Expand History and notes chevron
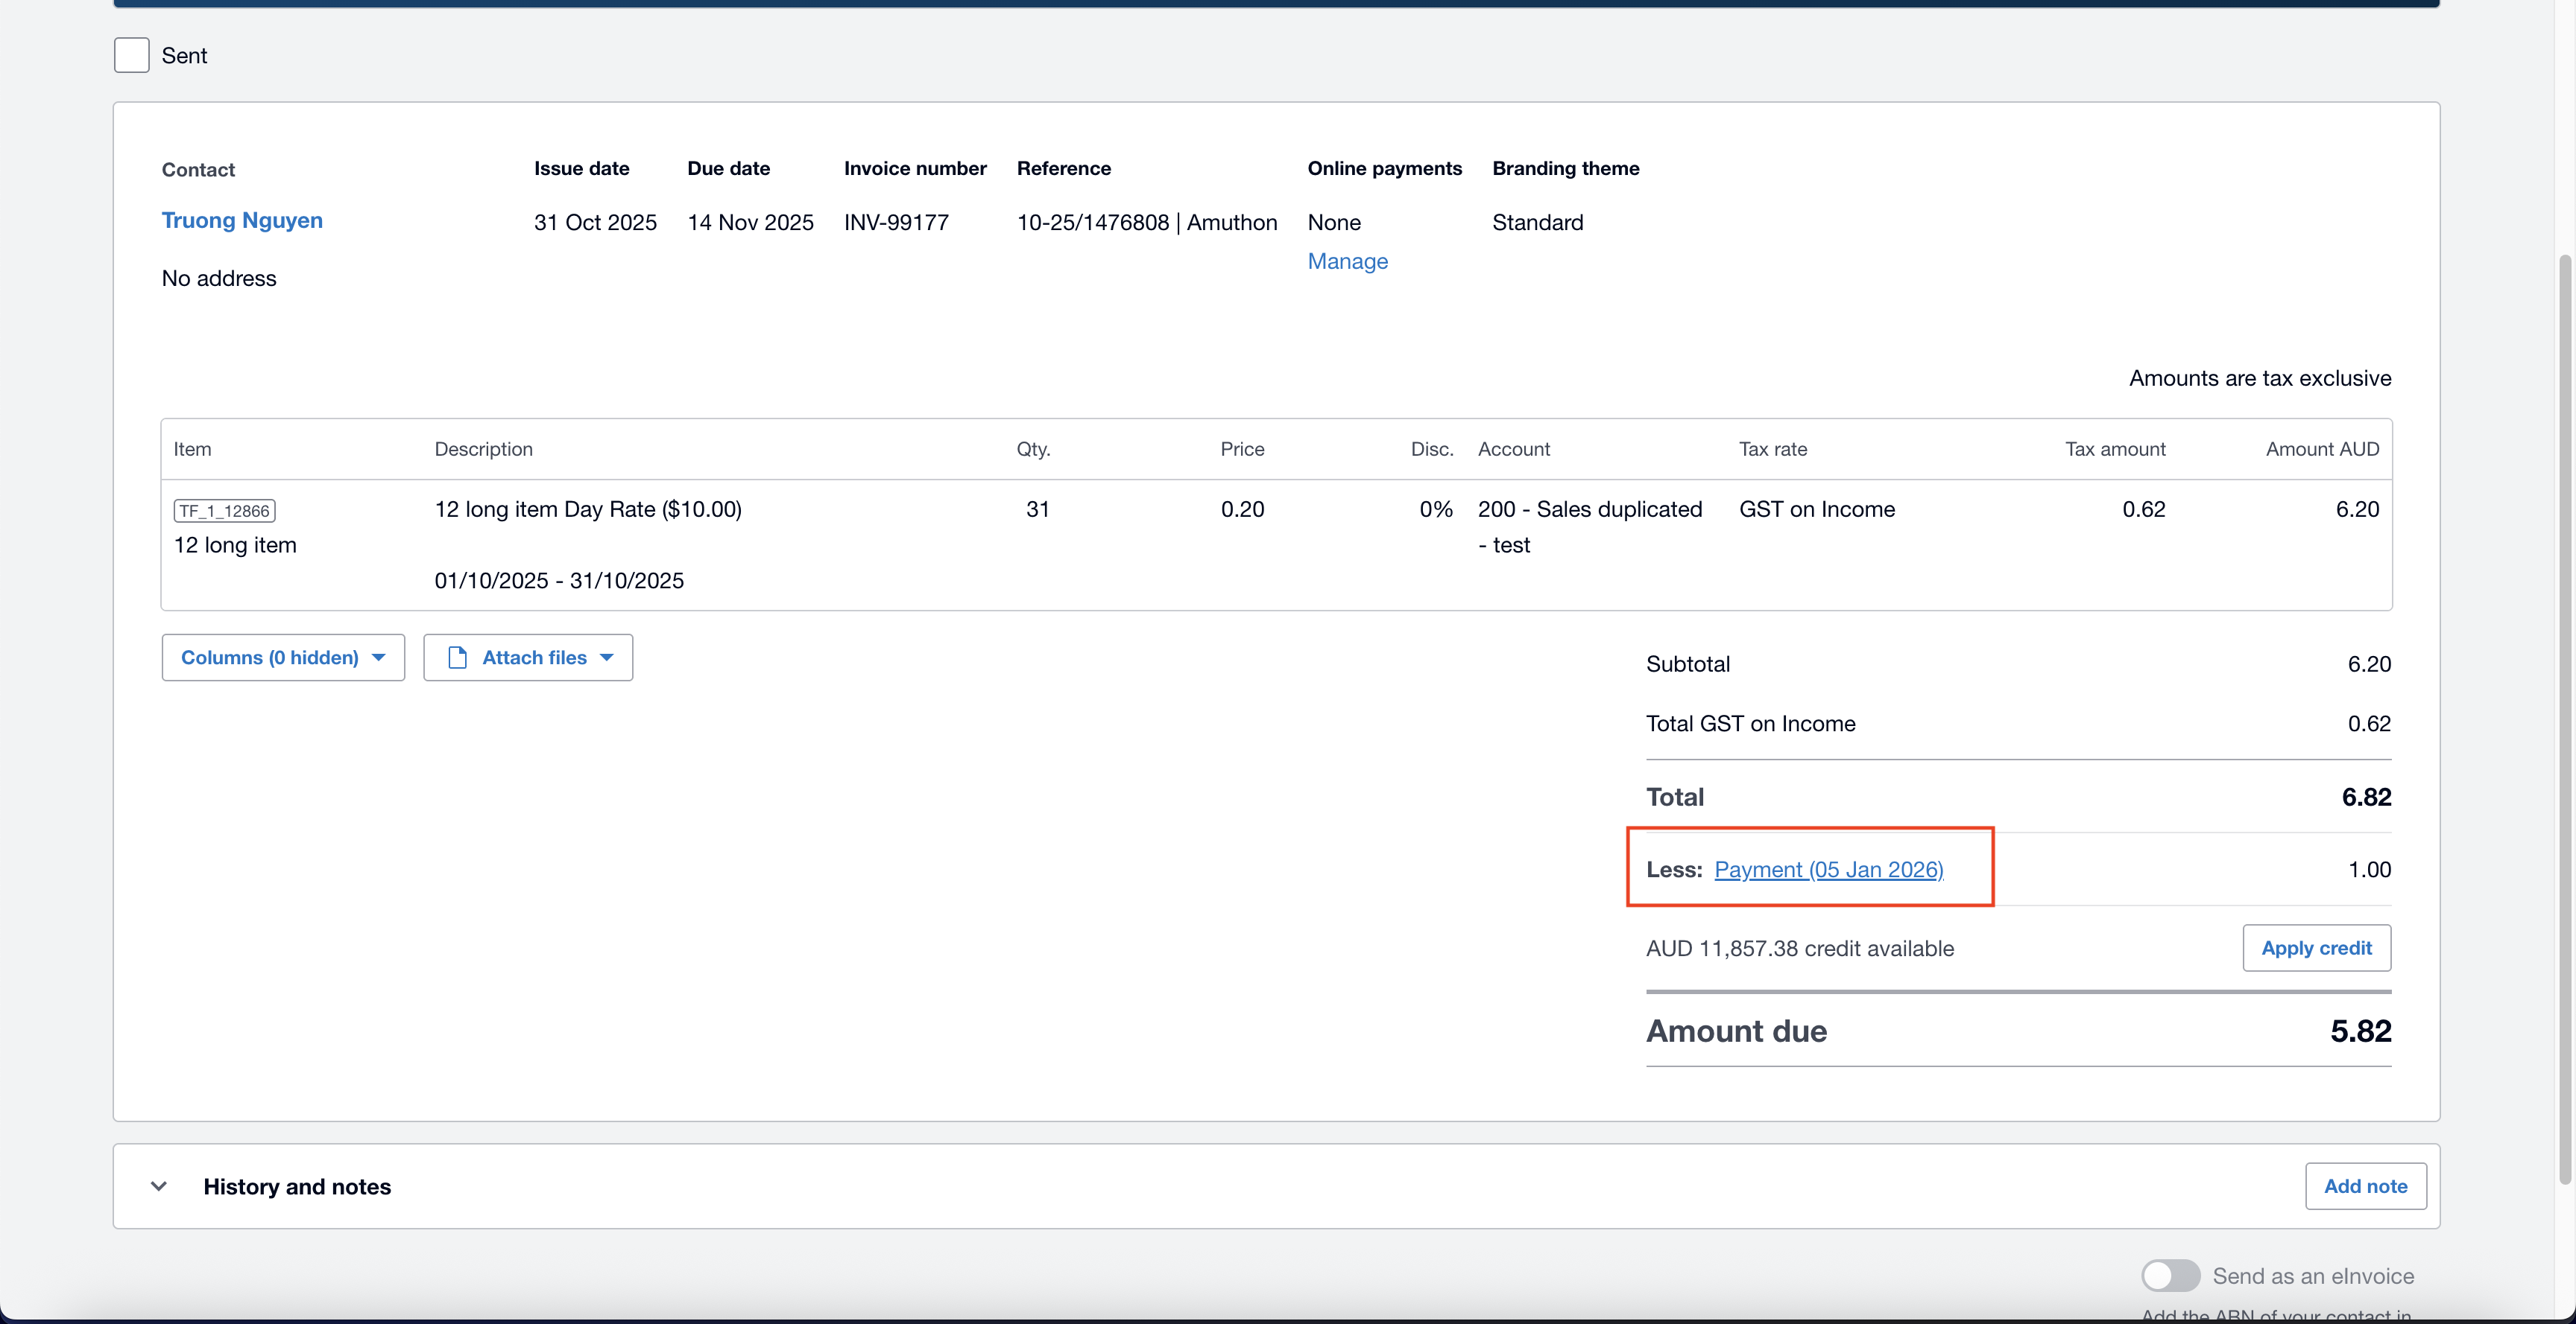Screen dimensions: 2576x1324 pyautogui.click(x=158, y=1186)
